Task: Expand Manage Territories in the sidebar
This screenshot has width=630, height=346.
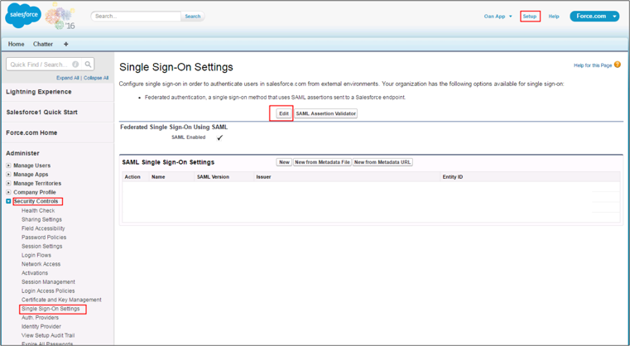Action: tap(9, 184)
